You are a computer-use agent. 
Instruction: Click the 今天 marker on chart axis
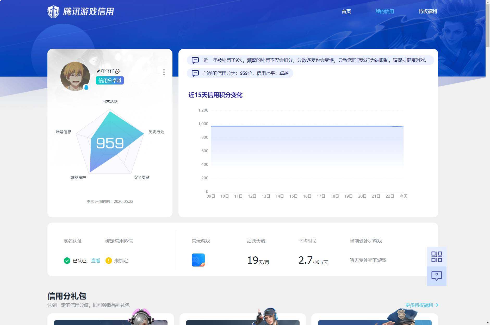tap(404, 196)
